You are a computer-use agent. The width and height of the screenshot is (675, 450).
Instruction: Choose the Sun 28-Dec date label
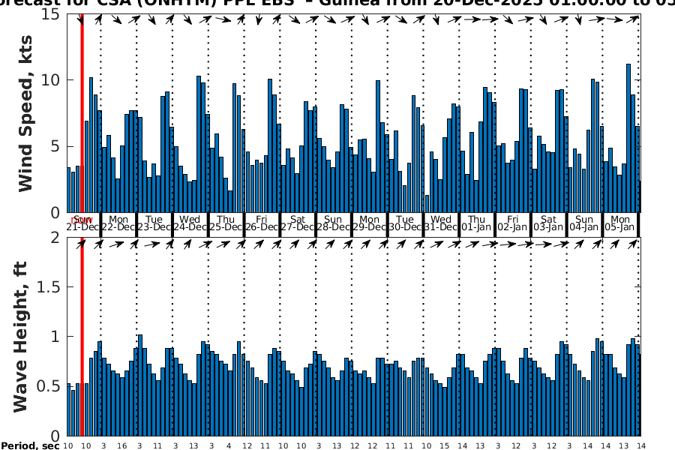(334, 223)
